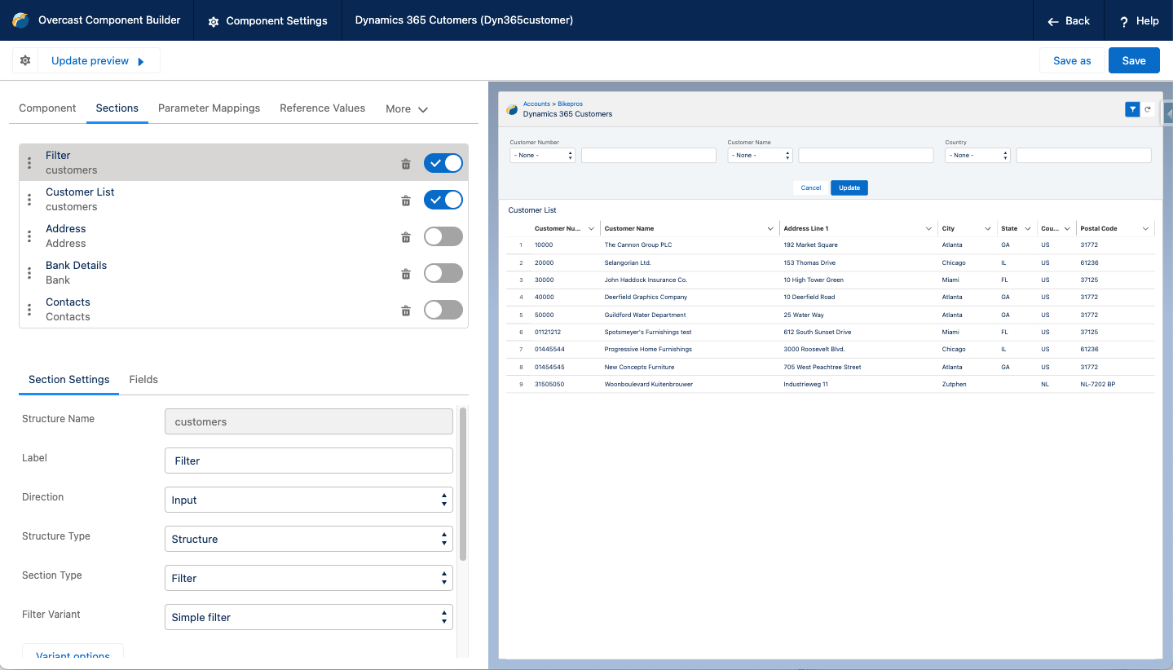This screenshot has width=1173, height=670.
Task: Enable the Address section toggle
Action: 443,236
